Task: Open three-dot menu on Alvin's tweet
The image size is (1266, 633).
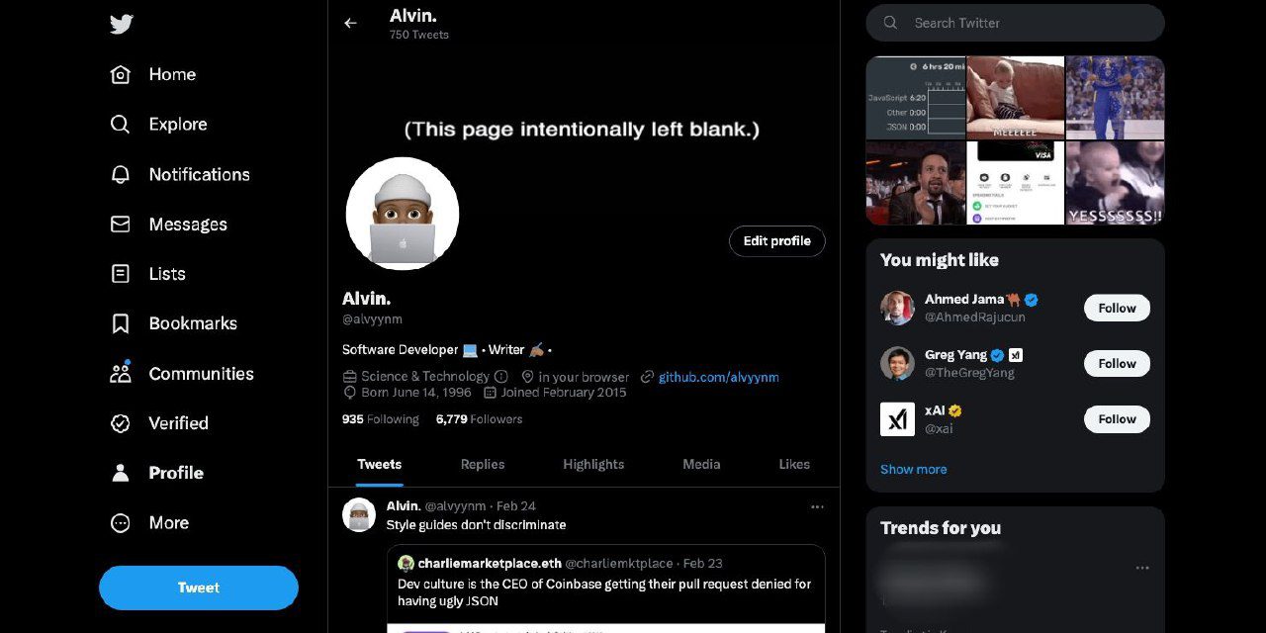Action: click(x=817, y=506)
